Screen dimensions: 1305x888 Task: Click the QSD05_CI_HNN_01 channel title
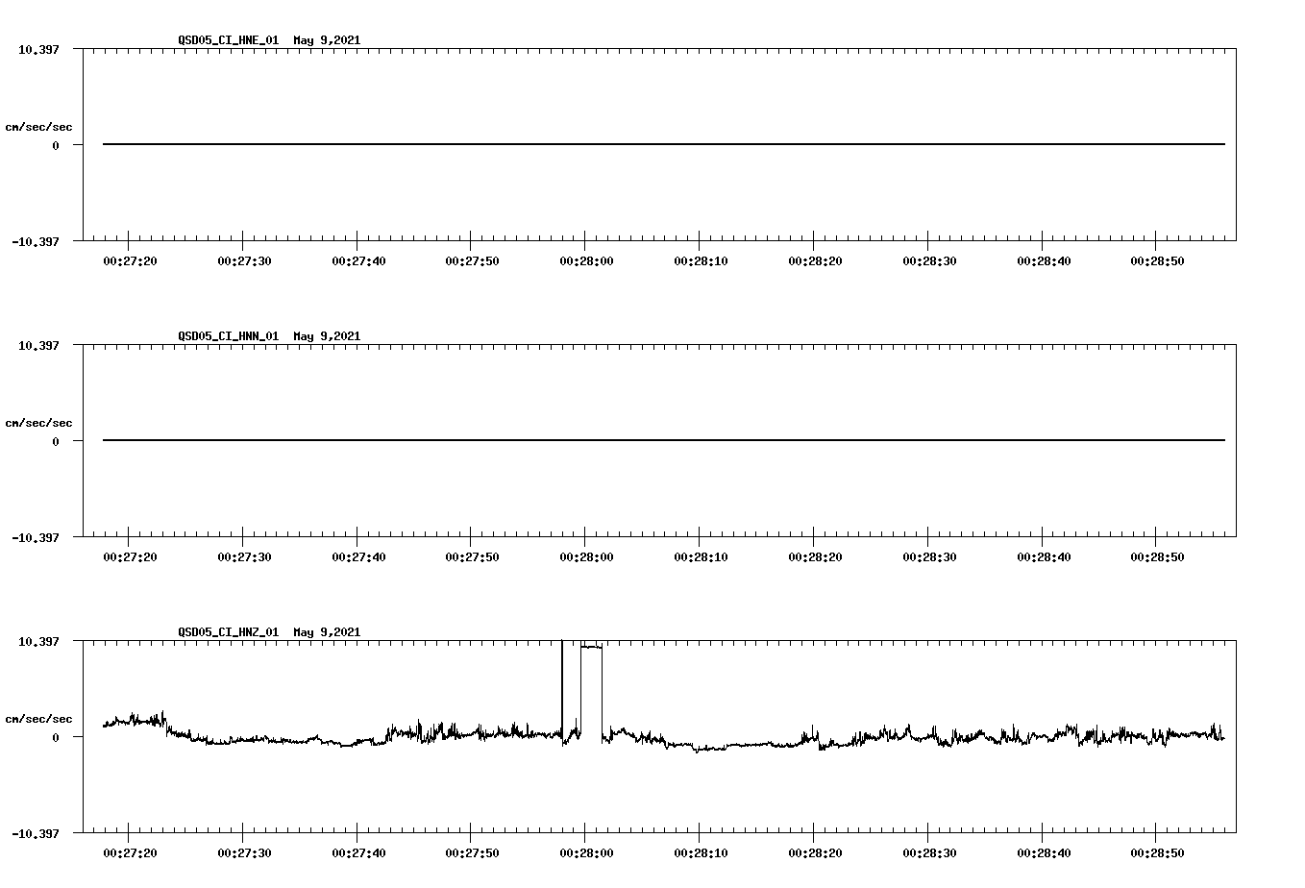tap(226, 336)
